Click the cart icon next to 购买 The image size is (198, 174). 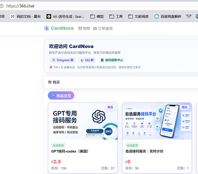point(50,82)
